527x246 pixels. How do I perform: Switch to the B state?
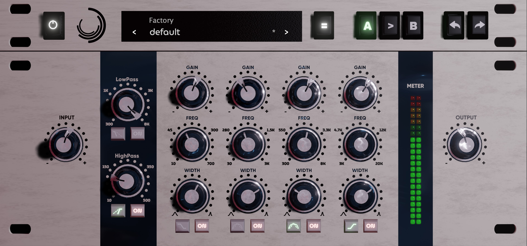click(413, 26)
